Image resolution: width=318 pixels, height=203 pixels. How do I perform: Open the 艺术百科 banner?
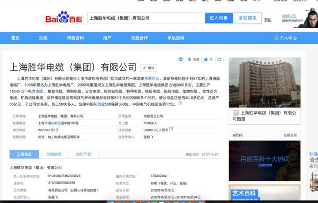[x=265, y=192]
